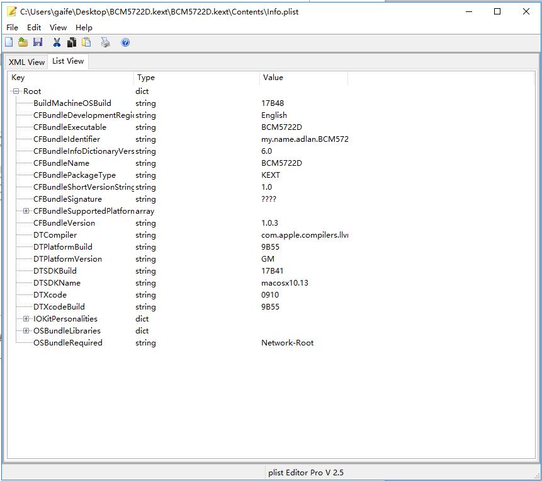This screenshot has height=481, width=542.
Task: Click the Cut scissors icon
Action: (57, 42)
